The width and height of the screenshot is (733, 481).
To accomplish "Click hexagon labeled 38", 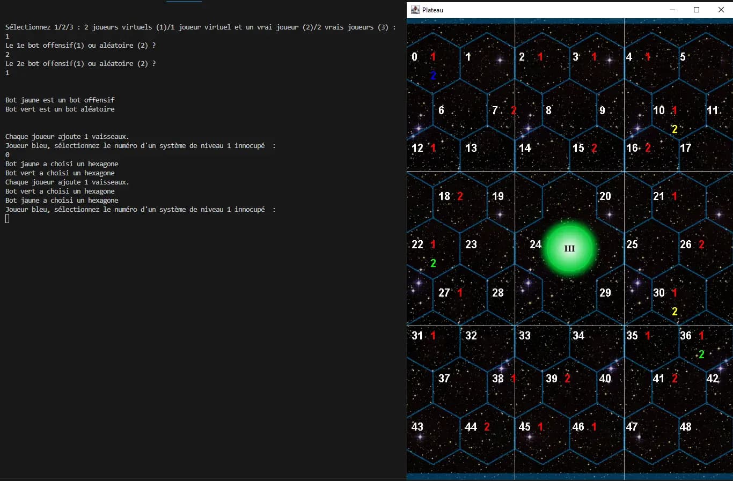I will pyautogui.click(x=498, y=379).
